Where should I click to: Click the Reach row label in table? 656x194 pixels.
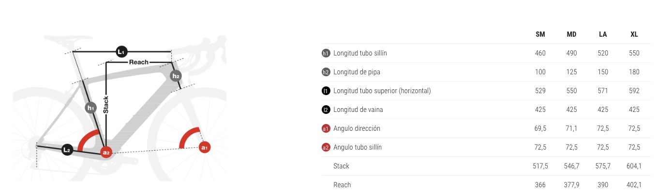(342, 185)
